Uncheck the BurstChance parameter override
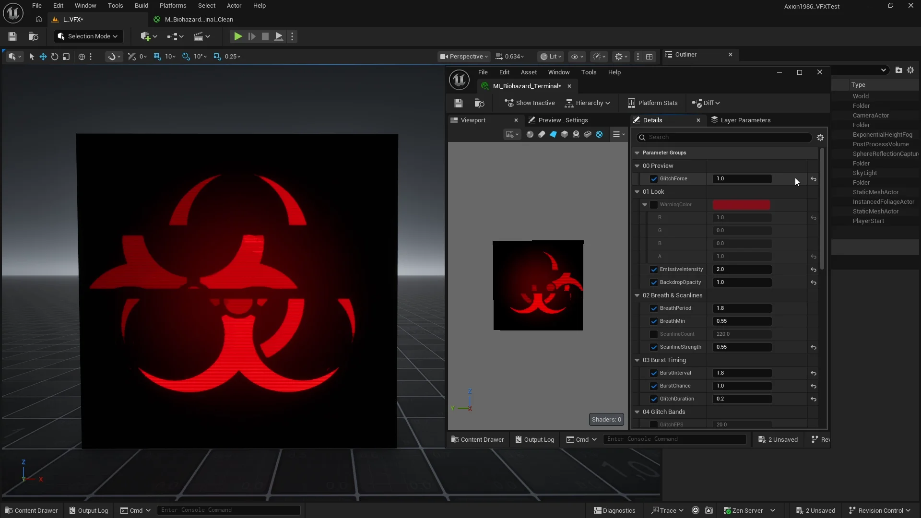 coord(654,386)
